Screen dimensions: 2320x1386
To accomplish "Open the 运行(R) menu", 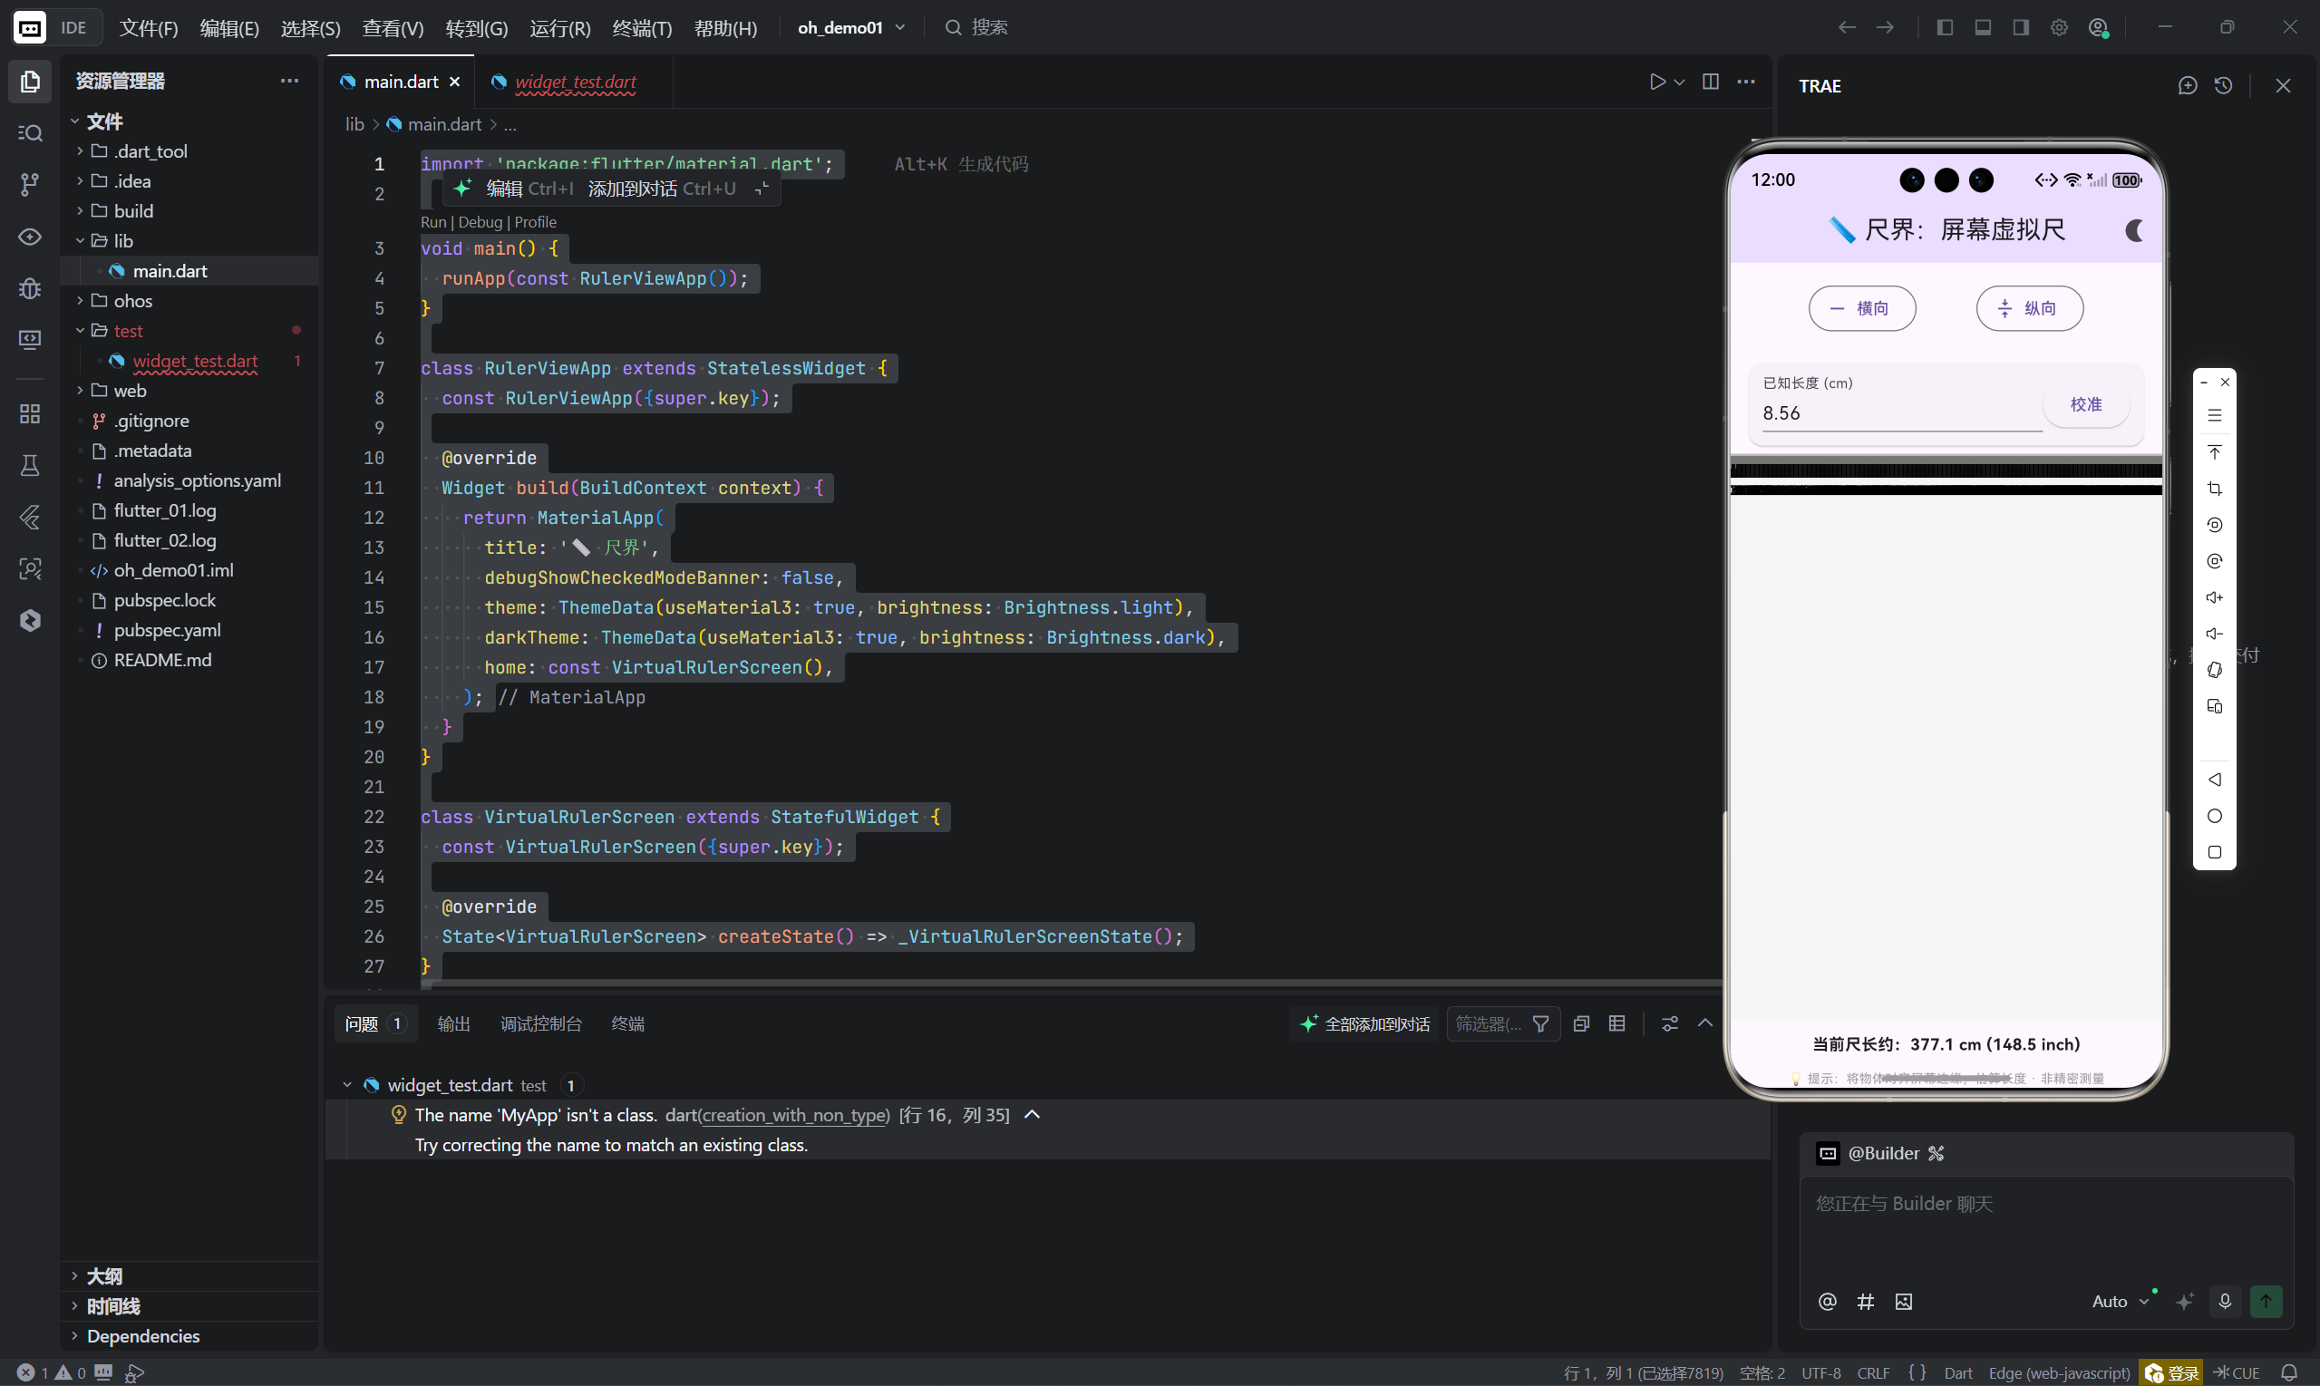I will point(559,28).
